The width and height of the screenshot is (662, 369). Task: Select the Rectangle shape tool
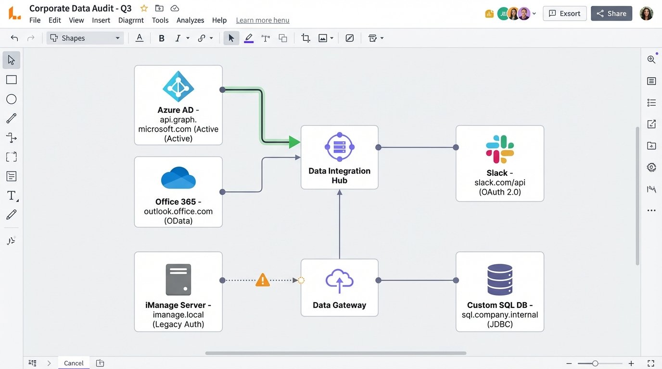[12, 79]
